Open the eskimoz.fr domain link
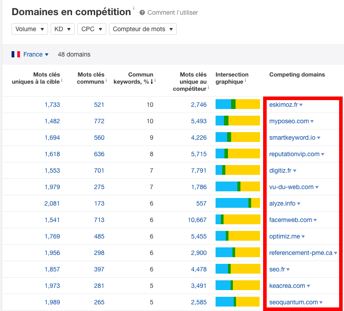Viewport: 344px width, 311px height. [284, 105]
